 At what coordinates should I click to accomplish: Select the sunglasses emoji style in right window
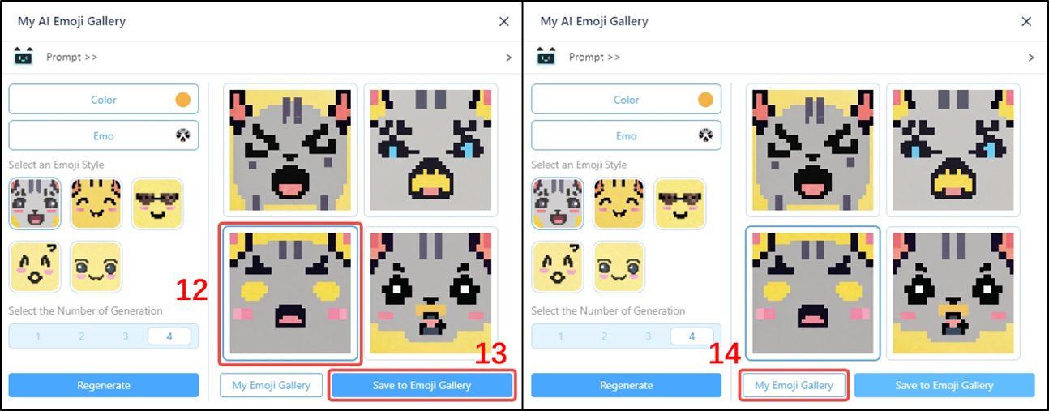pos(679,203)
